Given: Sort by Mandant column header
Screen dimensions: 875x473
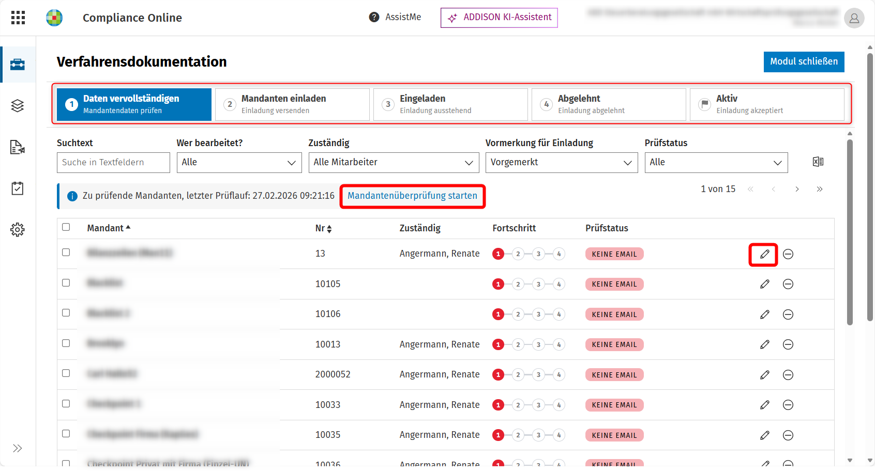Looking at the screenshot, I should tap(109, 228).
